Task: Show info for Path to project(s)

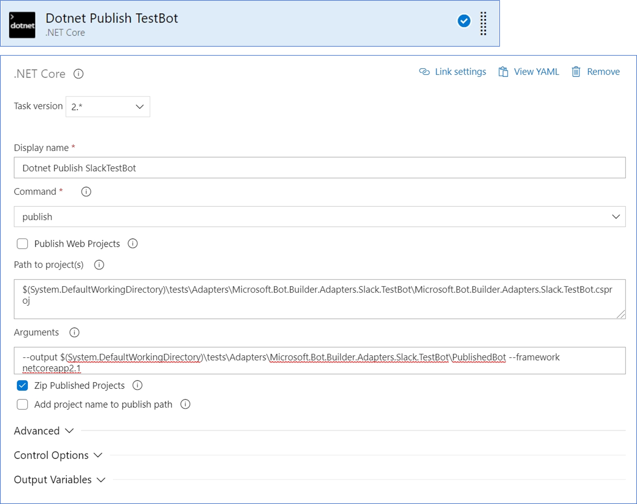Action: (99, 265)
